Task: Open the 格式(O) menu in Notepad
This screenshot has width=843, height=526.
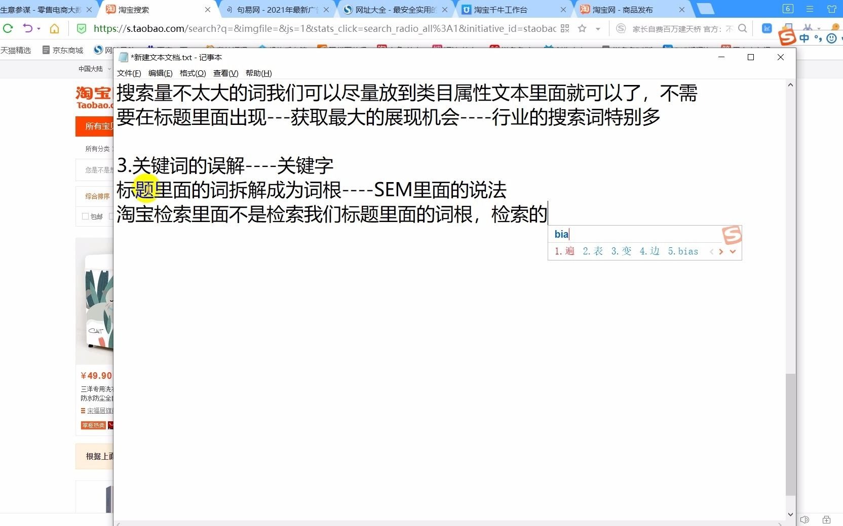Action: click(x=193, y=73)
